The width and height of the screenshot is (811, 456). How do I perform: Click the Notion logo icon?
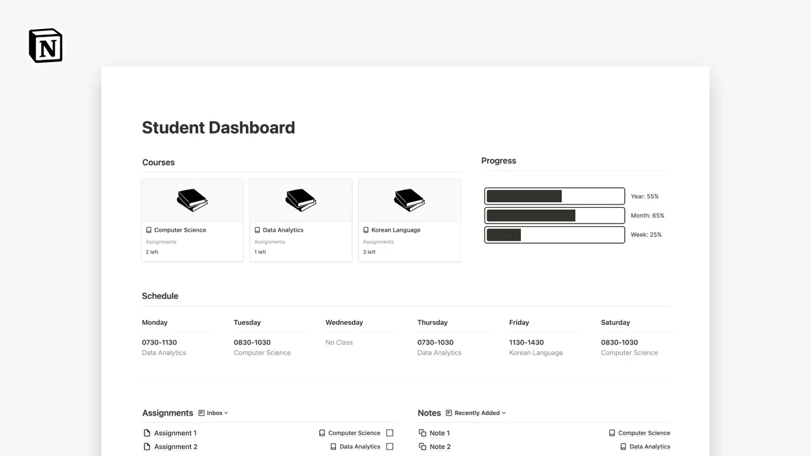(x=45, y=45)
